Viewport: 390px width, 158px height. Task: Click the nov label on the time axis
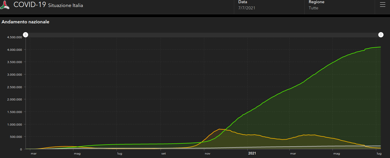(x=207, y=153)
